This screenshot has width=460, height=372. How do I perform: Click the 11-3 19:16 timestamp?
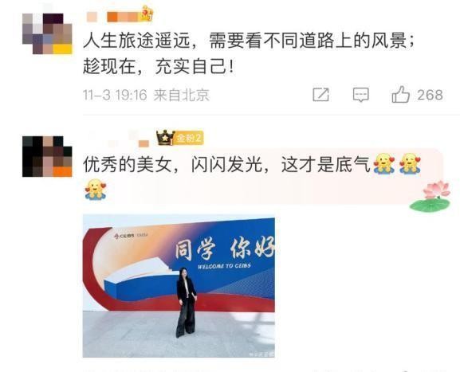[115, 95]
